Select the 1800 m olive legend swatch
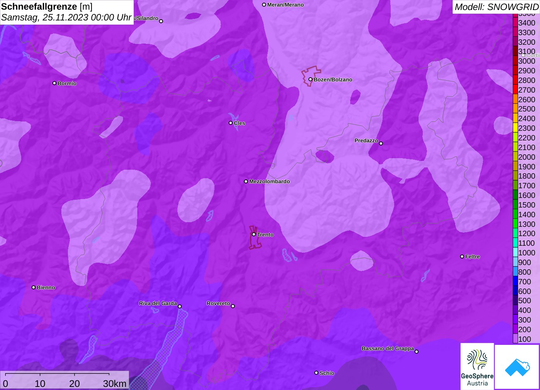Viewport: 540px width, 390px height. (515, 176)
